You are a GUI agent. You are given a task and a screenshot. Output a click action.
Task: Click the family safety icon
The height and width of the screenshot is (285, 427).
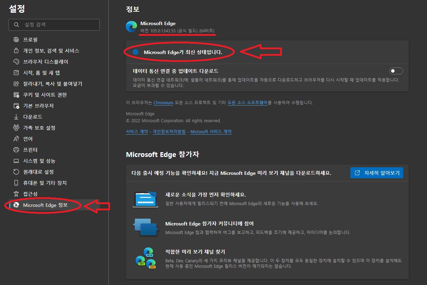point(16,128)
